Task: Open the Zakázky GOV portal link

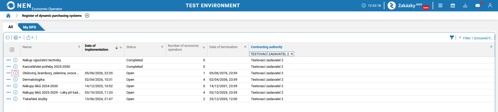Action: [x=408, y=5]
